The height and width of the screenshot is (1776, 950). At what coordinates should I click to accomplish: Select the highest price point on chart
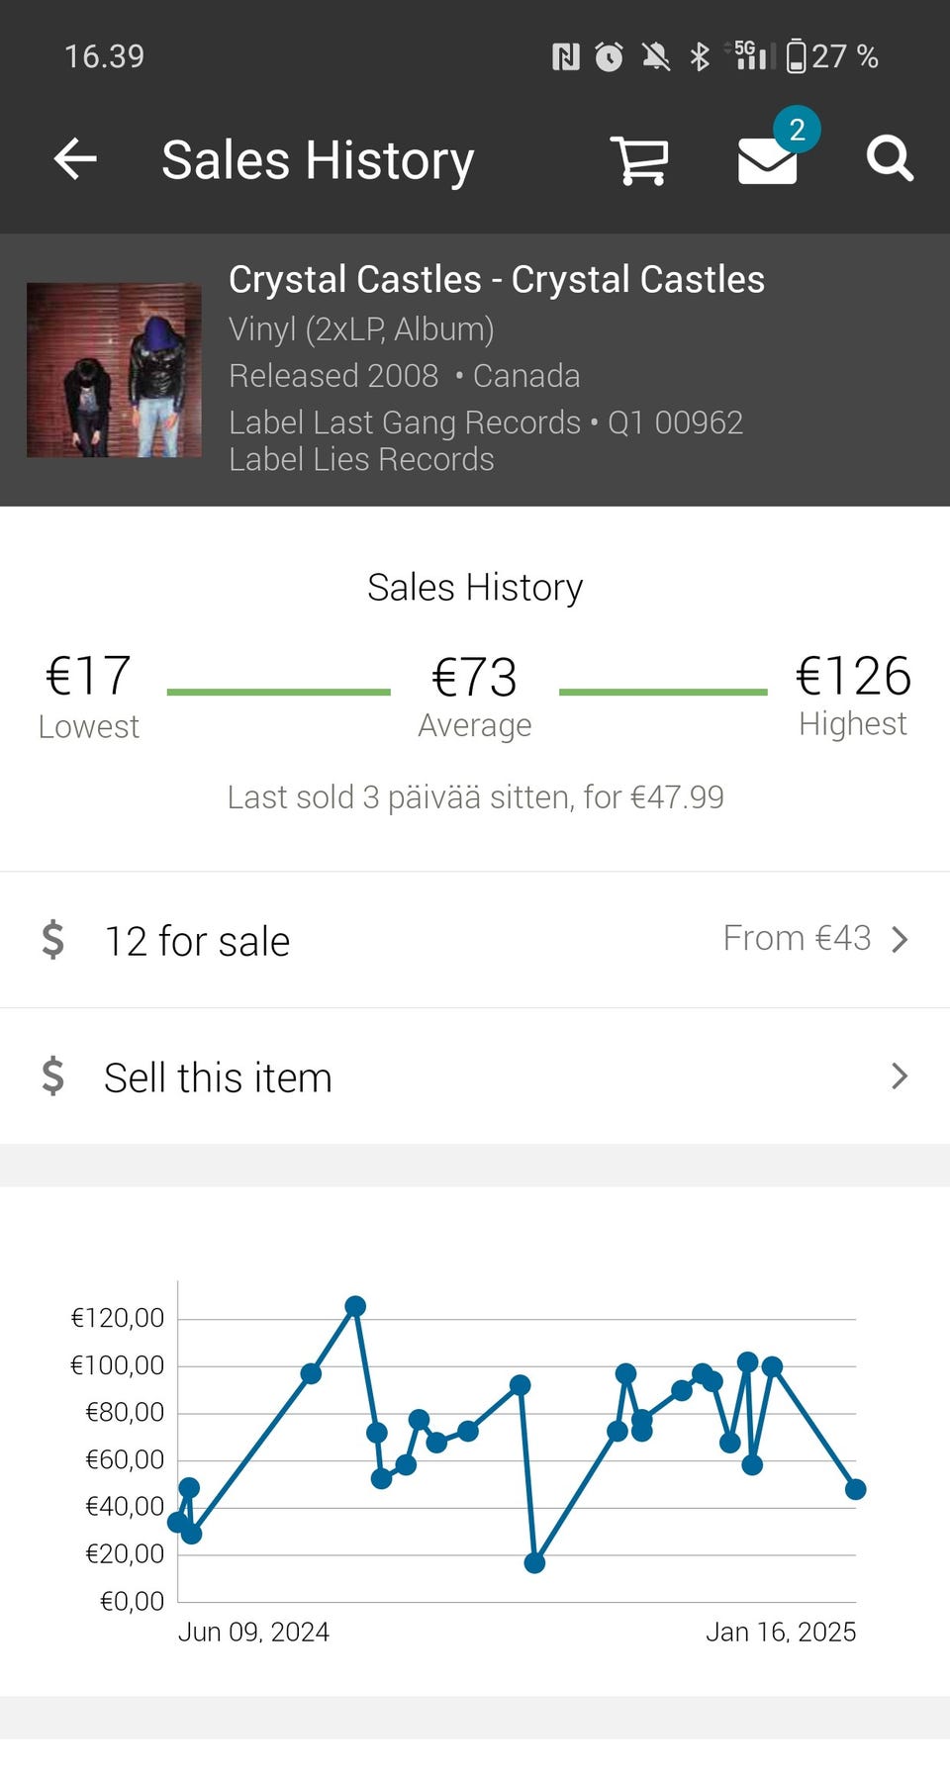pyautogui.click(x=355, y=1306)
